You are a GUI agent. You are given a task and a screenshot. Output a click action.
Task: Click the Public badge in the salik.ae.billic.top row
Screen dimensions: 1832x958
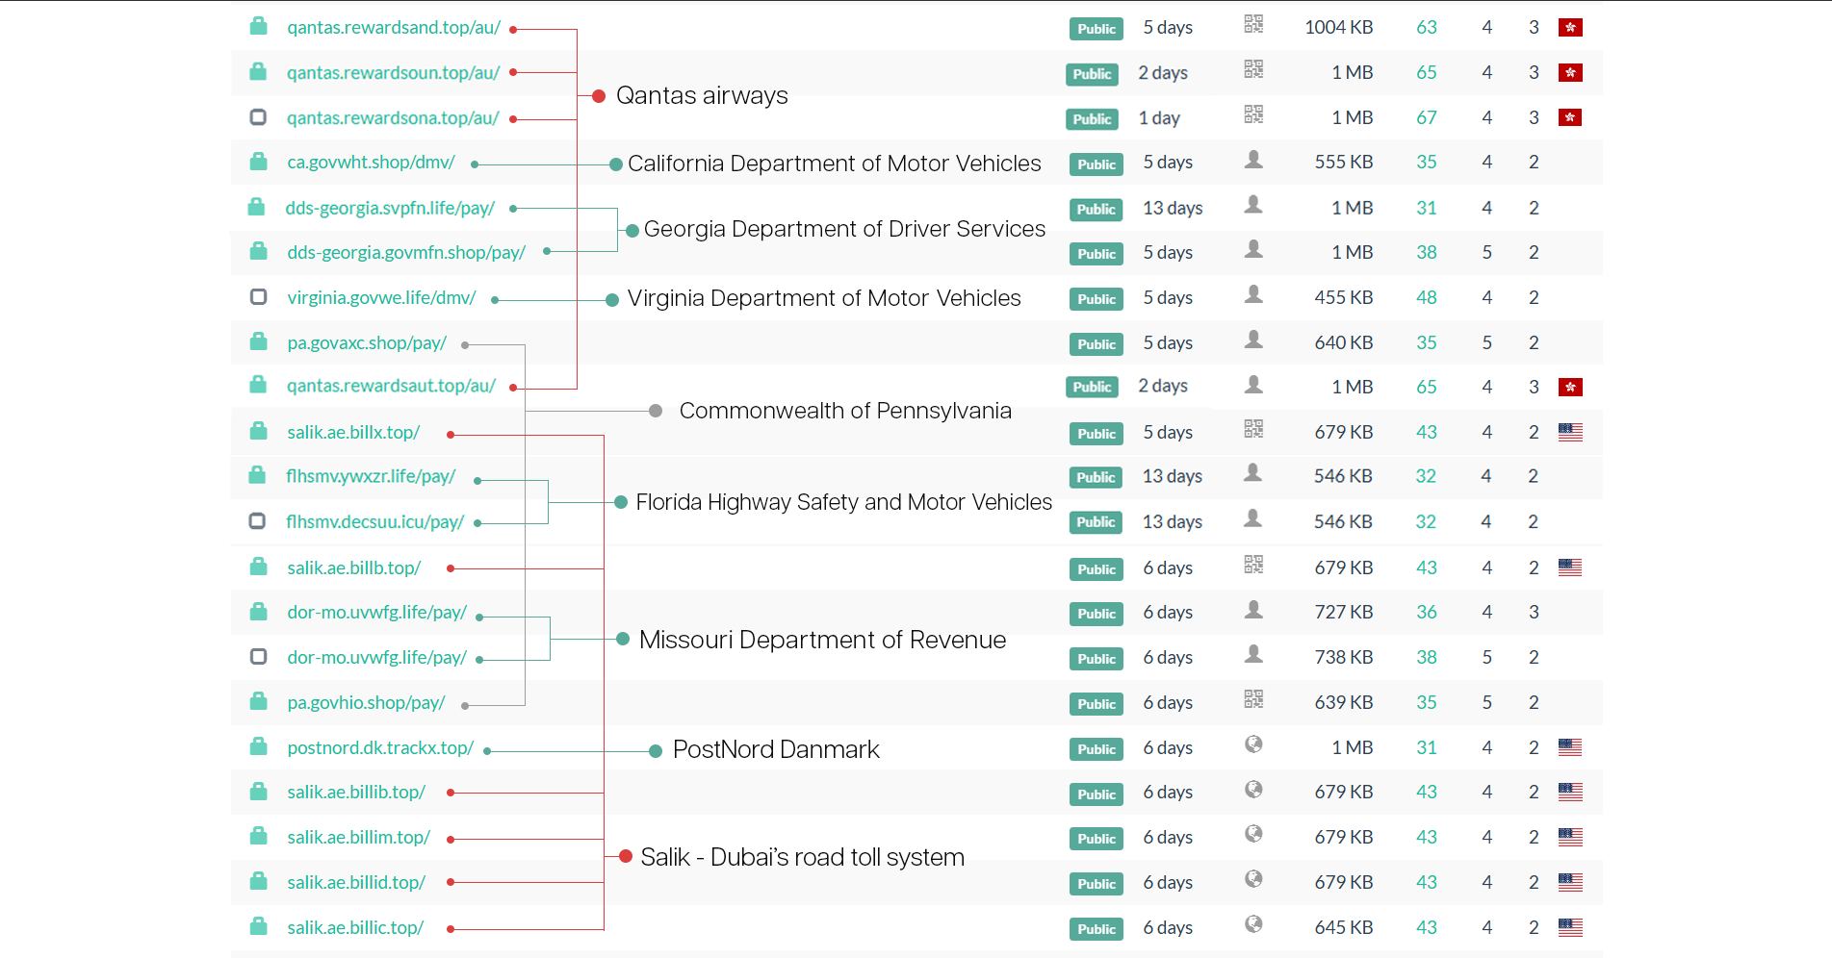click(x=1097, y=929)
